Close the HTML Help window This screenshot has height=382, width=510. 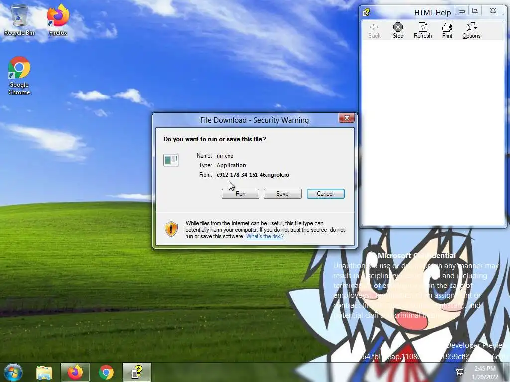[493, 11]
